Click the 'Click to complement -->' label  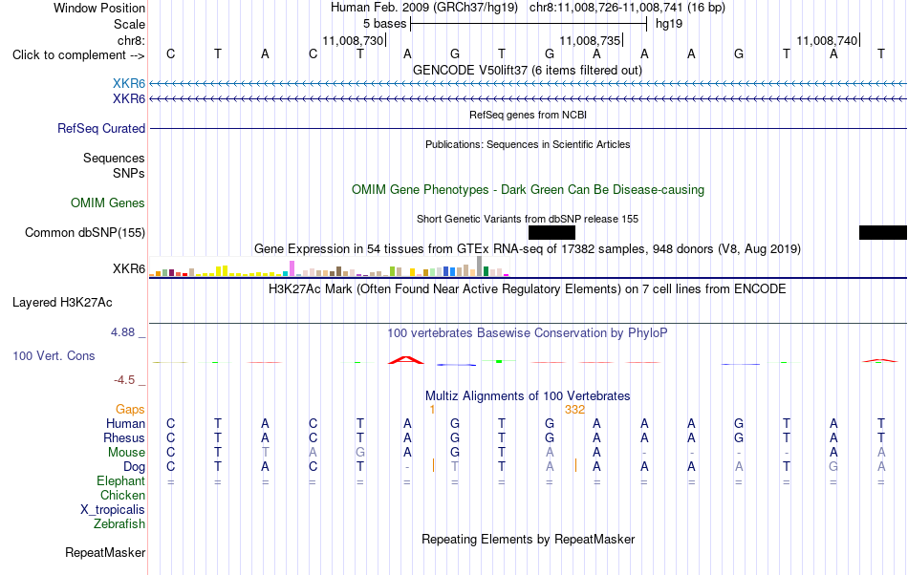click(x=78, y=55)
